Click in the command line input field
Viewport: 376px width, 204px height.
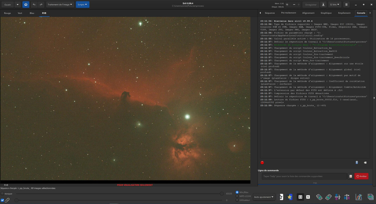tap(304, 176)
